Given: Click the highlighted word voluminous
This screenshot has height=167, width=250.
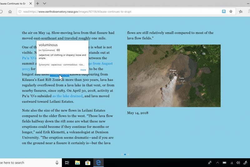Looking at the screenshot, I should 59,75.
